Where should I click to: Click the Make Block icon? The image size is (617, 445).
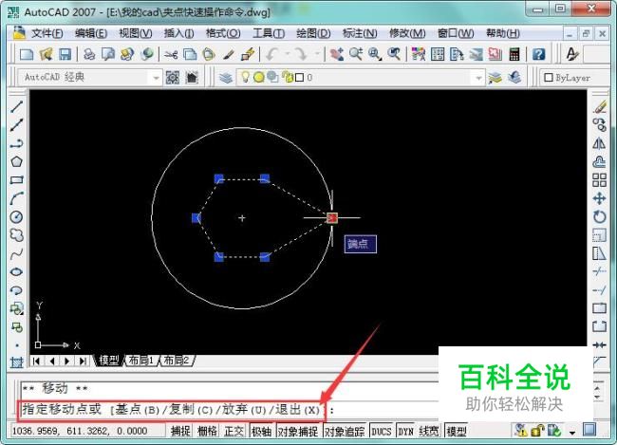(x=16, y=327)
